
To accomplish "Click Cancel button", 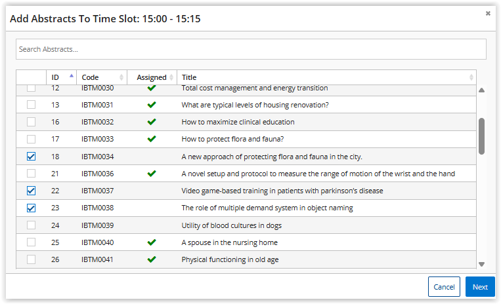I will pos(444,287).
